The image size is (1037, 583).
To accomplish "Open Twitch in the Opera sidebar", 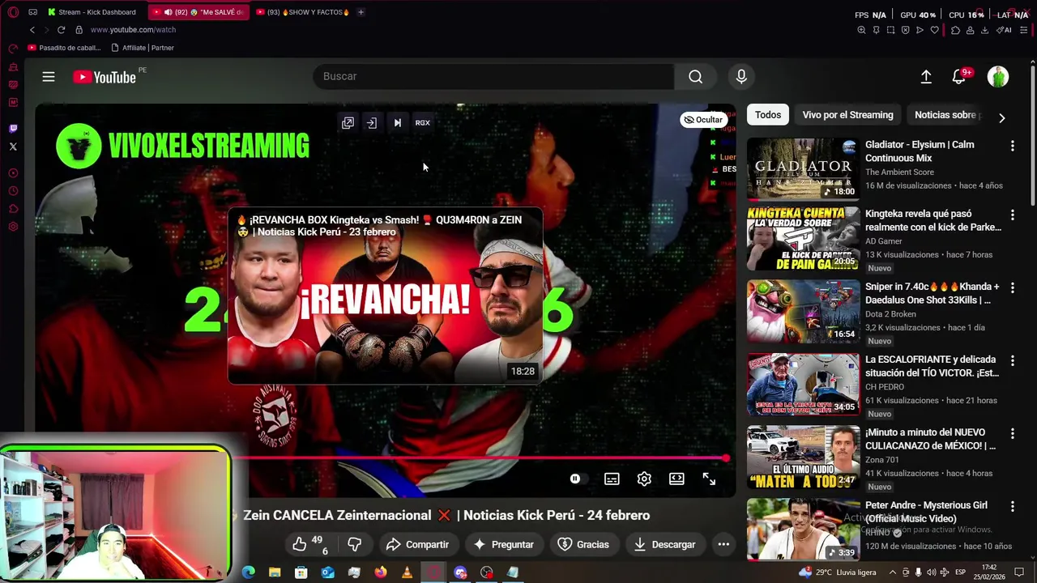I will click(x=13, y=129).
